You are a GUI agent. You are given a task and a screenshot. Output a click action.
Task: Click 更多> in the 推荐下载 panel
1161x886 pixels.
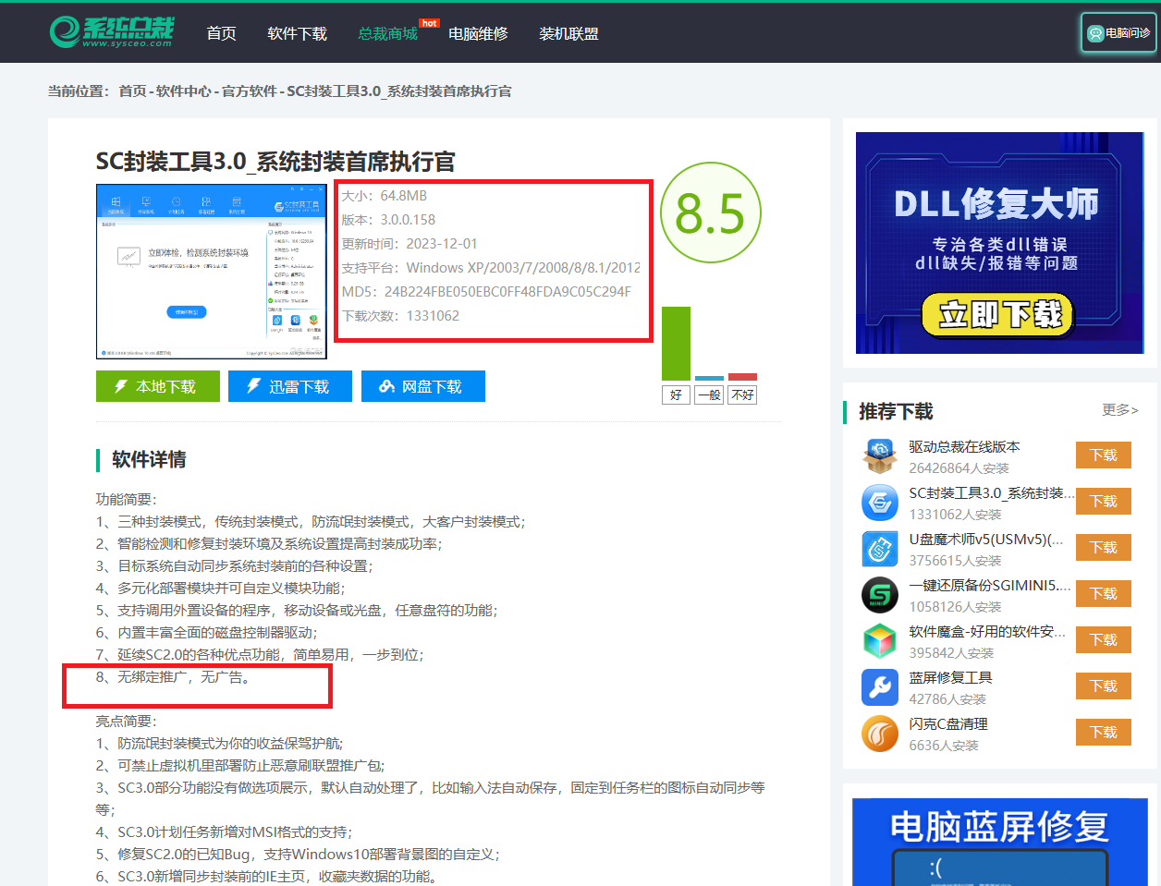(x=1119, y=409)
